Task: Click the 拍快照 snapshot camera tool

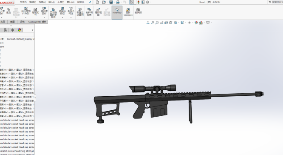Action: coord(138,11)
